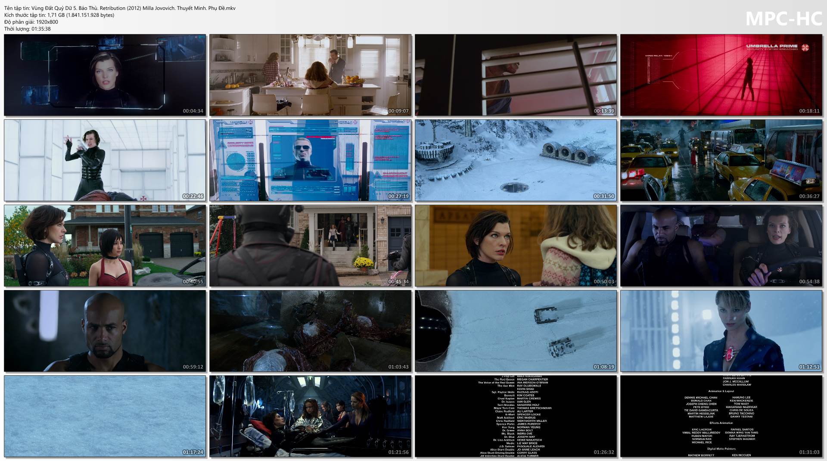The width and height of the screenshot is (827, 461).
Task: Select the plain snow thumbnail at 01:17:24
Action: [x=105, y=417]
